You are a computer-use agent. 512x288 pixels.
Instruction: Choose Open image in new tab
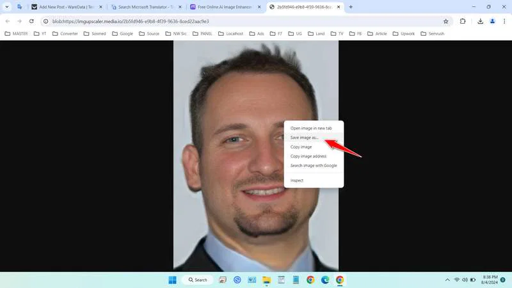[314, 129]
